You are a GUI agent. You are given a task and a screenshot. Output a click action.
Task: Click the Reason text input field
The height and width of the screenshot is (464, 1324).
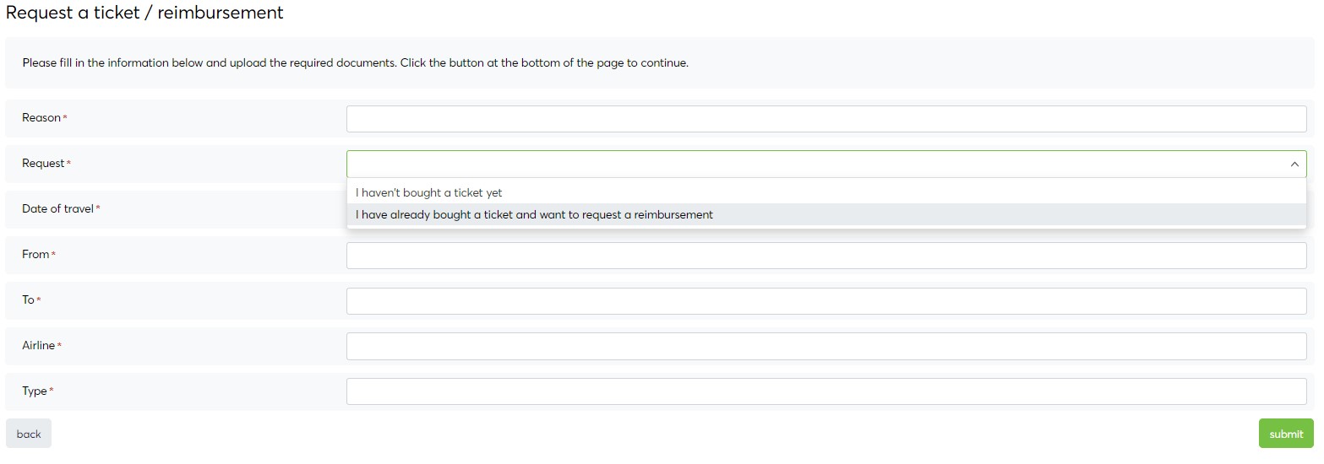coord(825,119)
